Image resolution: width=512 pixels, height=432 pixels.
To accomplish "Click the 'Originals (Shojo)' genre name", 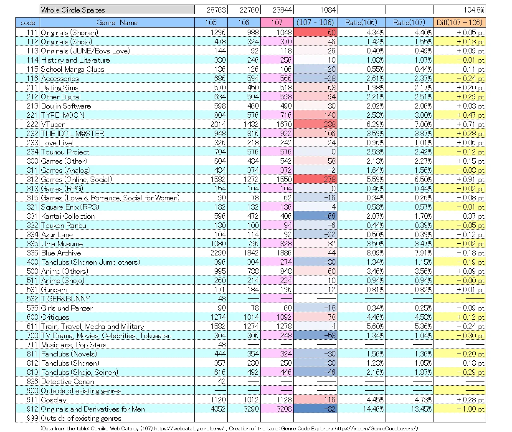I will [x=117, y=42].
